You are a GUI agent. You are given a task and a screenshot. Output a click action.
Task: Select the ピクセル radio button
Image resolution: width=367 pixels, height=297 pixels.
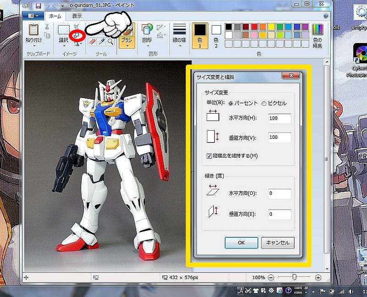(264, 104)
